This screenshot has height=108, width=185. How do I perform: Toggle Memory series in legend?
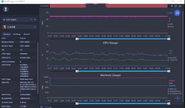point(172,89)
